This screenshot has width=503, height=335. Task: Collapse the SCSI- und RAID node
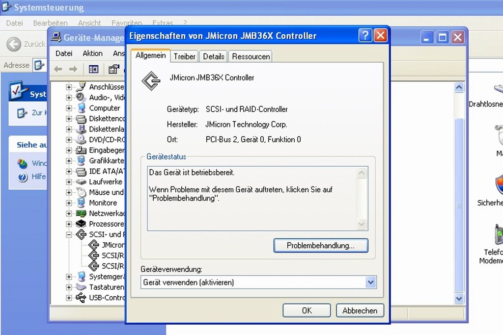coord(69,234)
